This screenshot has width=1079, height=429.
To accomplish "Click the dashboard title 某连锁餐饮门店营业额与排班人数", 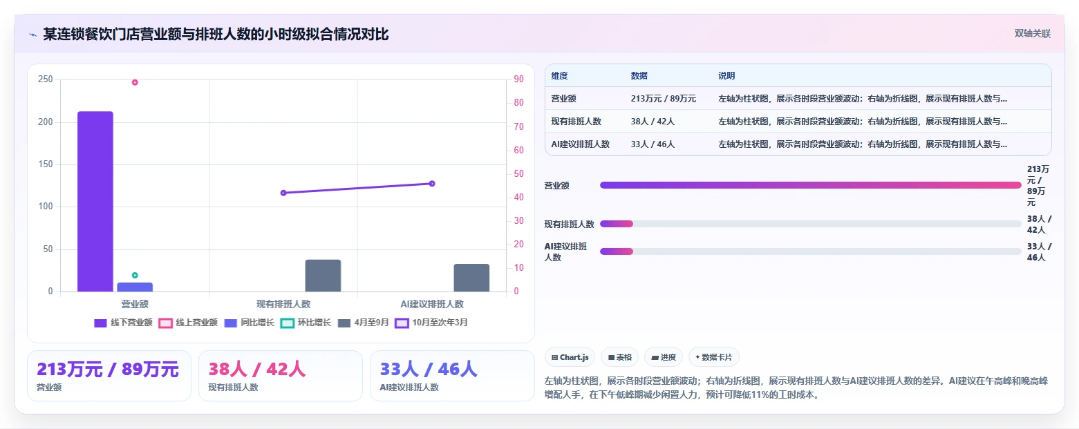I will point(216,34).
